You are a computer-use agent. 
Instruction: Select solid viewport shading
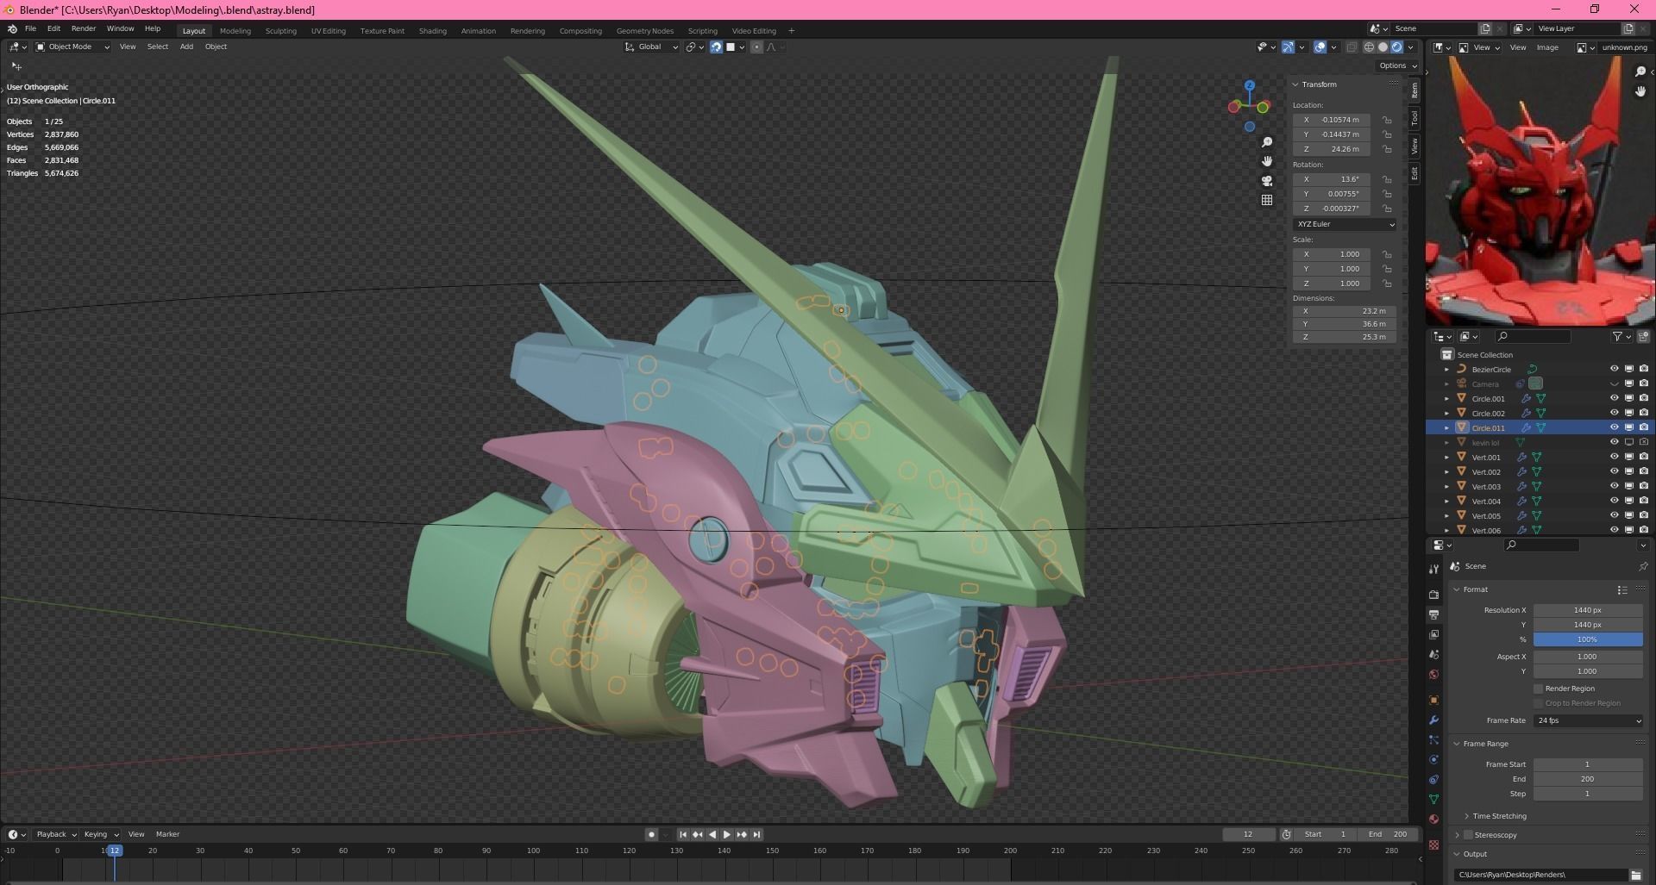pyautogui.click(x=1383, y=47)
